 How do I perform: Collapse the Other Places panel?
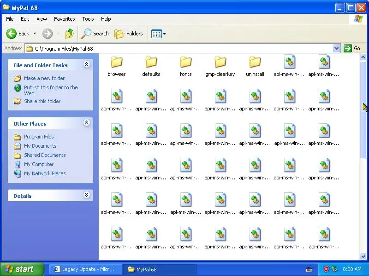(86, 123)
